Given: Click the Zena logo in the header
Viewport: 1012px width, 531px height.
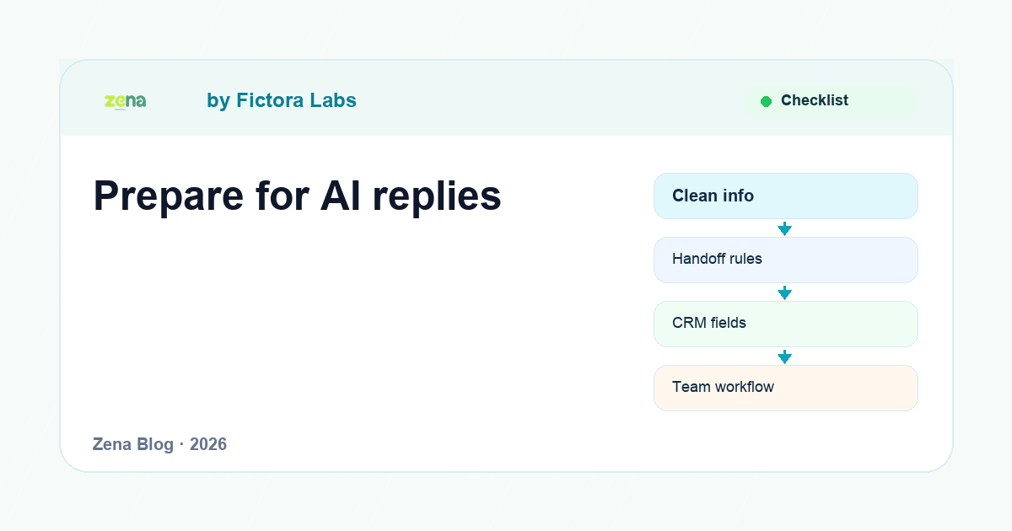Looking at the screenshot, I should point(125,101).
